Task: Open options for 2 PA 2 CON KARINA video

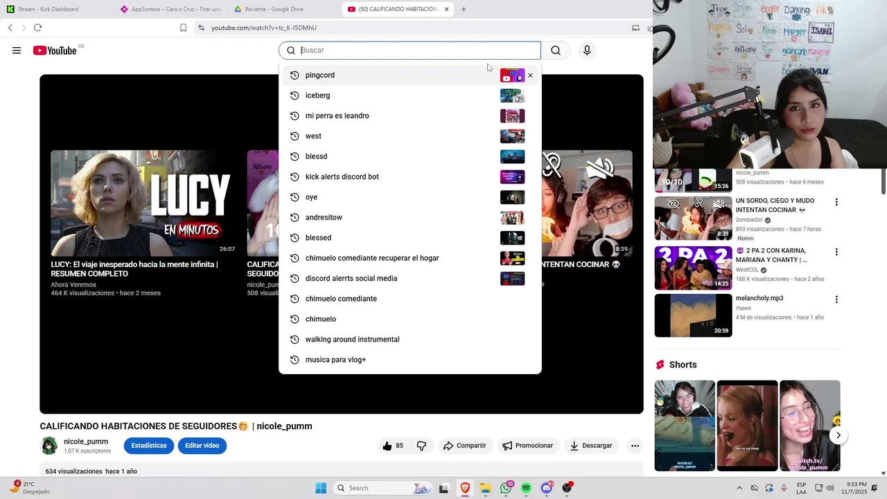Action: (836, 252)
